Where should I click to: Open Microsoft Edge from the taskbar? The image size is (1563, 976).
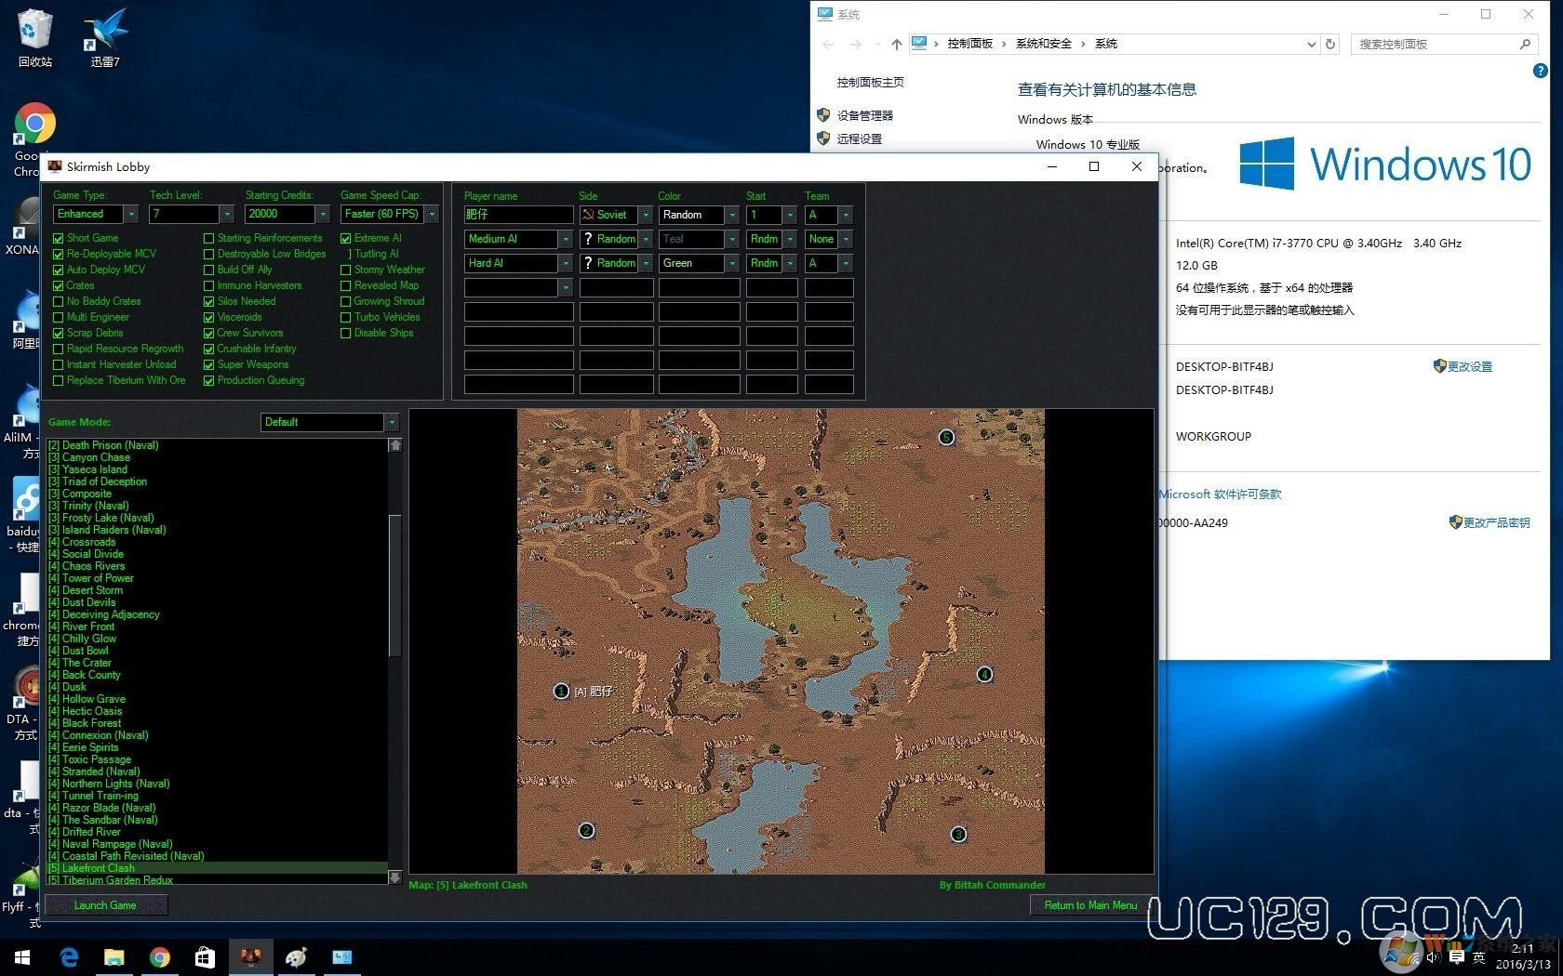pyautogui.click(x=69, y=956)
